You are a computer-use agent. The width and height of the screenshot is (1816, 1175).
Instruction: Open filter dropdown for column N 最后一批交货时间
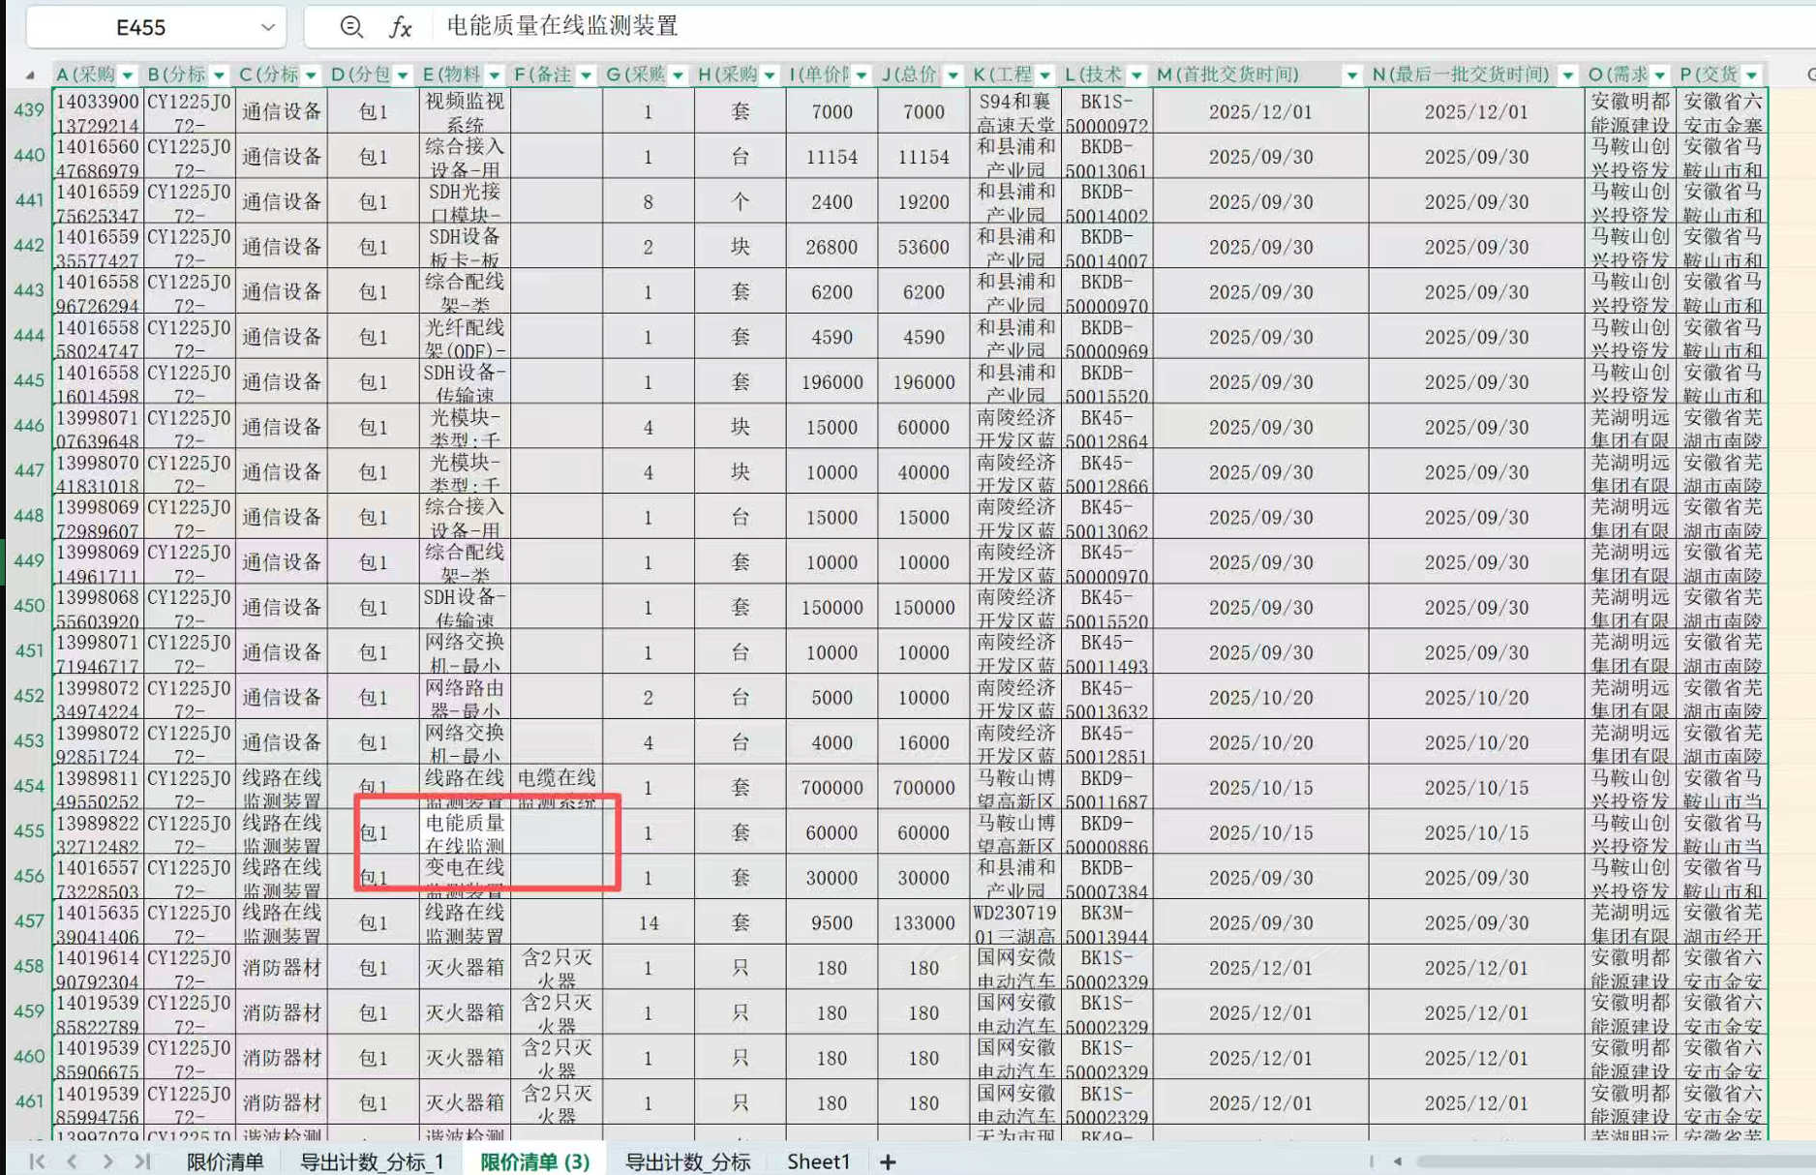pos(1567,75)
